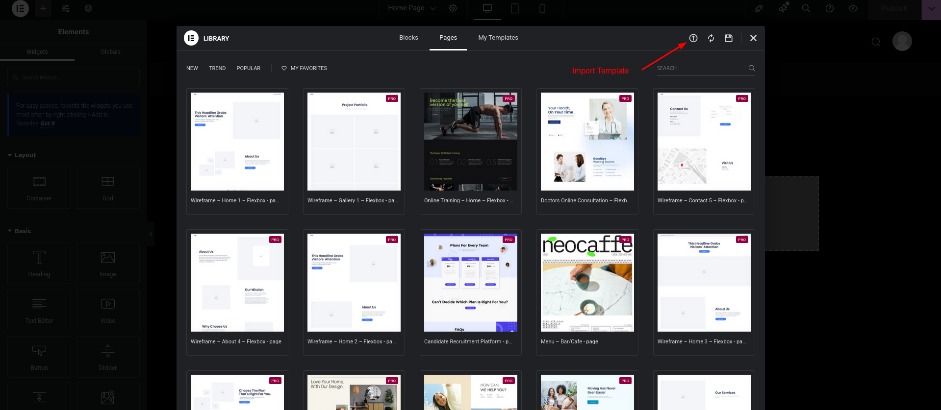Open Candidate Recruitment Platform template thumbnail

[471, 283]
